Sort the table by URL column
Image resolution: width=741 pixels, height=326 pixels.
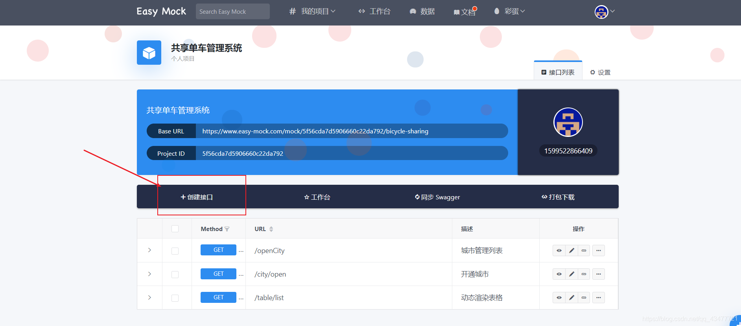(x=271, y=229)
